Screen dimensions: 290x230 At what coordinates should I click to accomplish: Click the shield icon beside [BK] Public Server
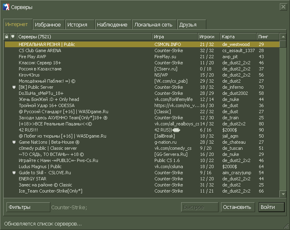click(x=14, y=87)
